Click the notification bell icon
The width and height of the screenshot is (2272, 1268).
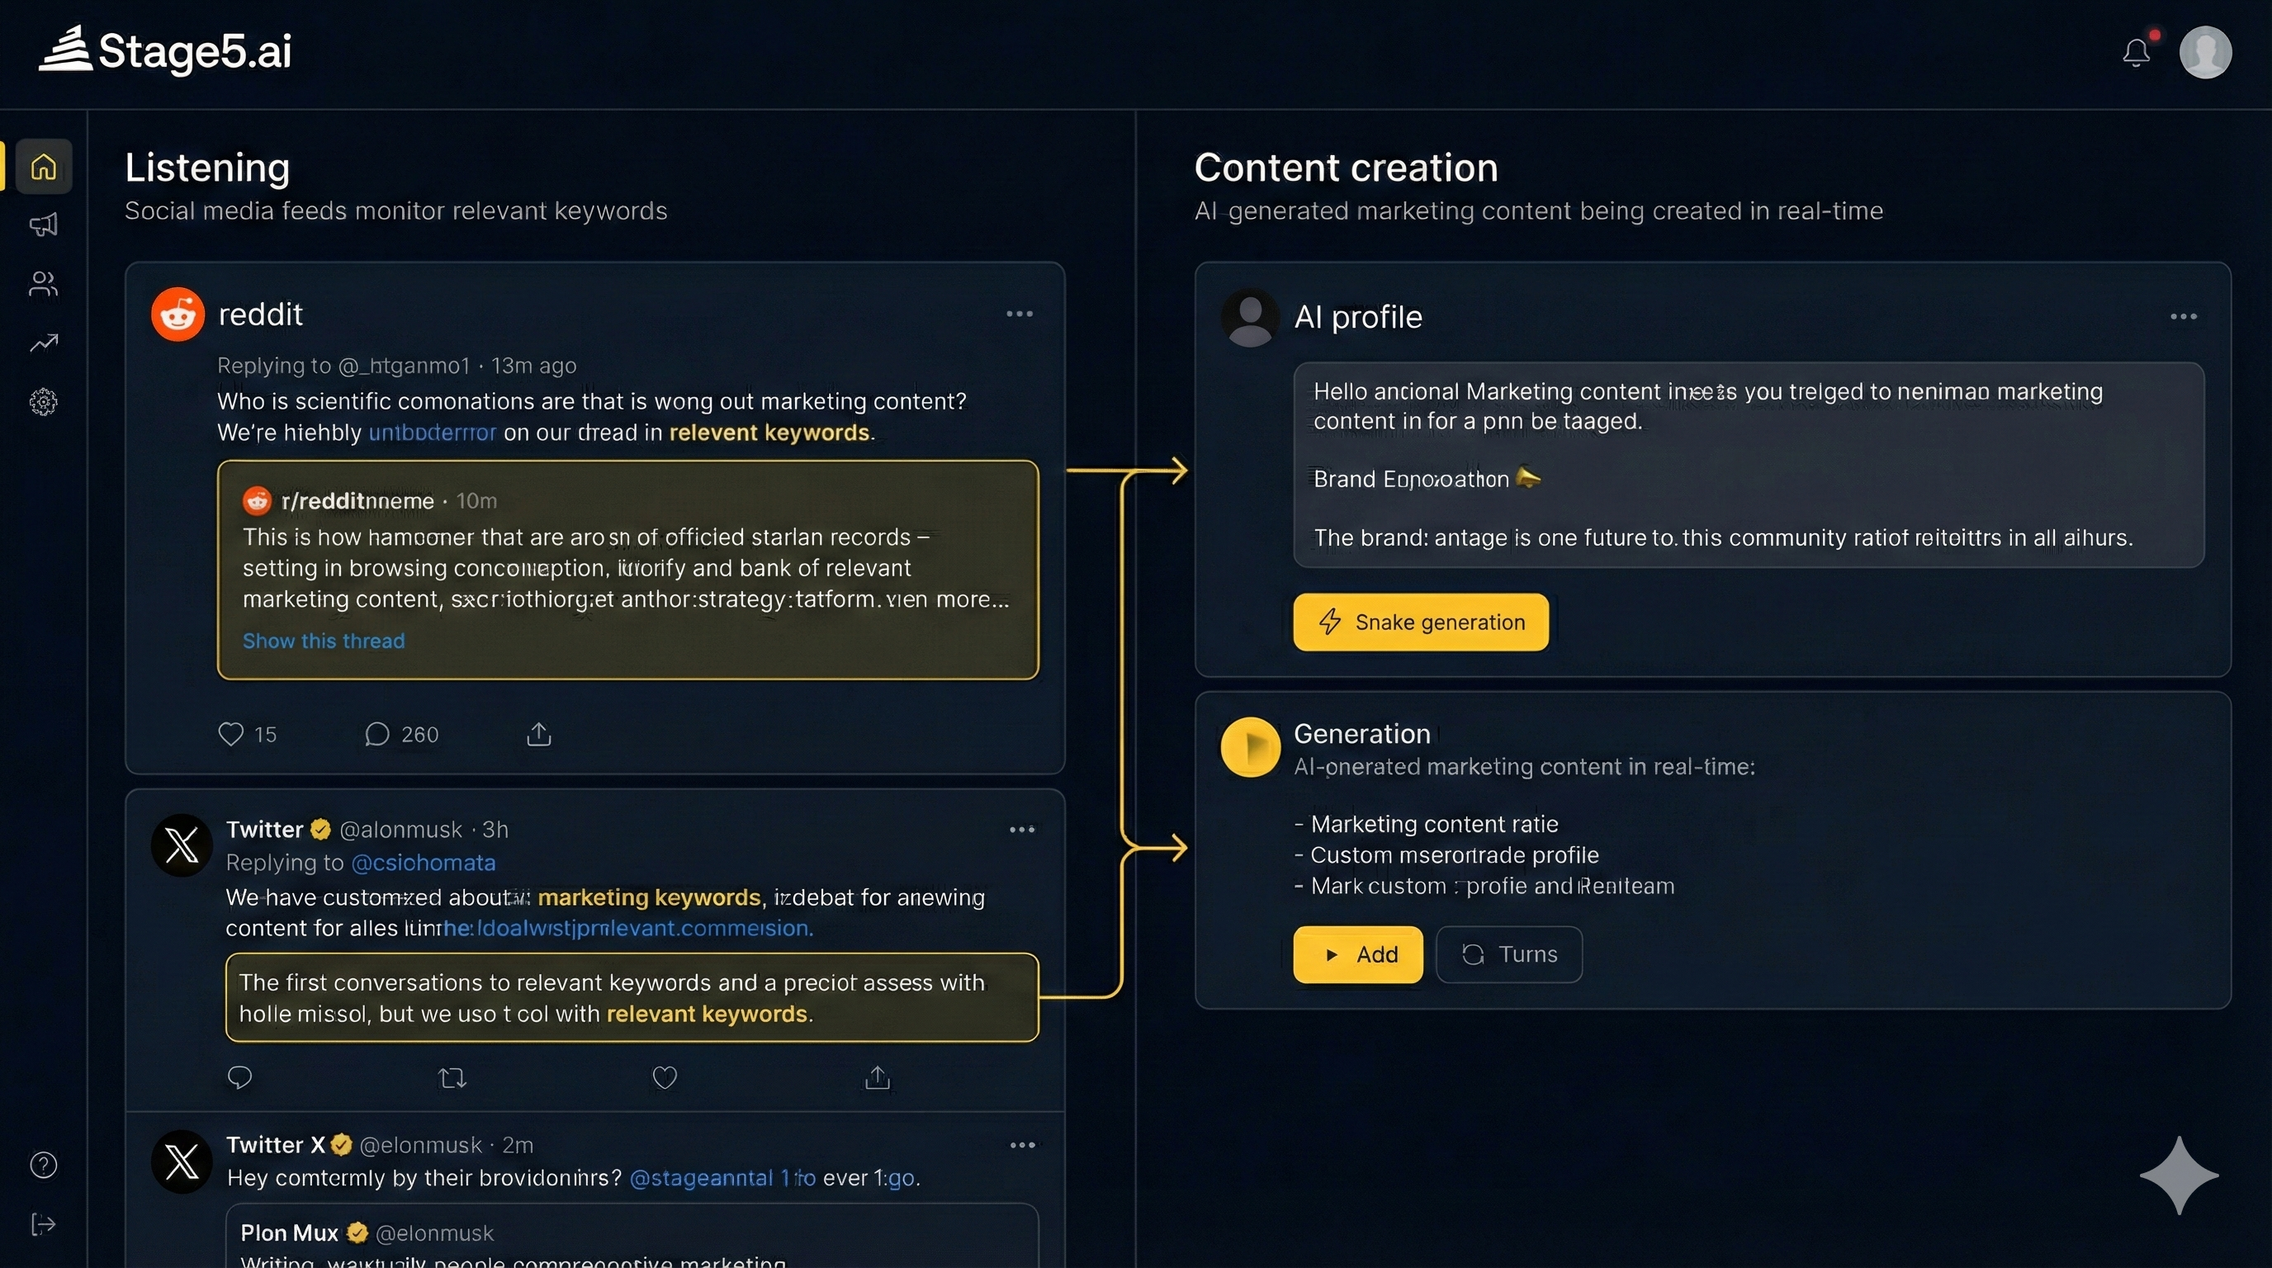coord(2135,53)
